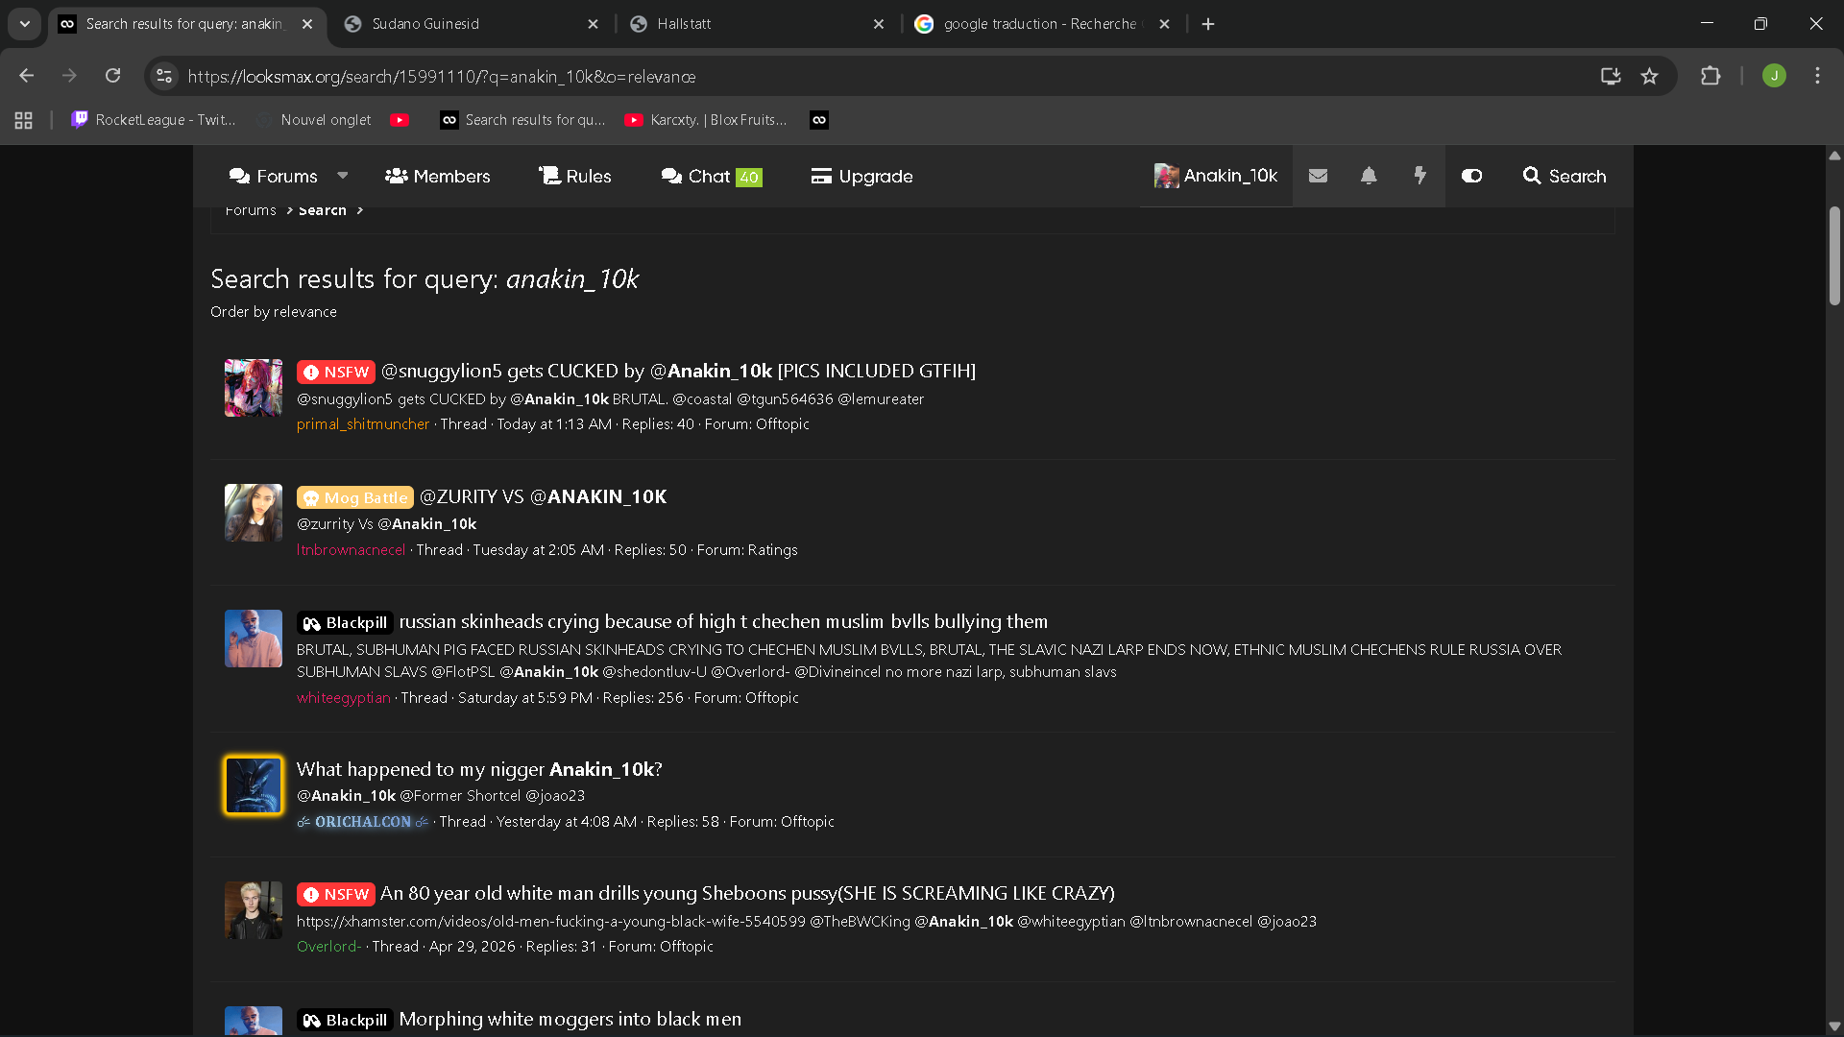Switch to the Hallstatt tab
This screenshot has height=1037, width=1844.
coord(757,24)
